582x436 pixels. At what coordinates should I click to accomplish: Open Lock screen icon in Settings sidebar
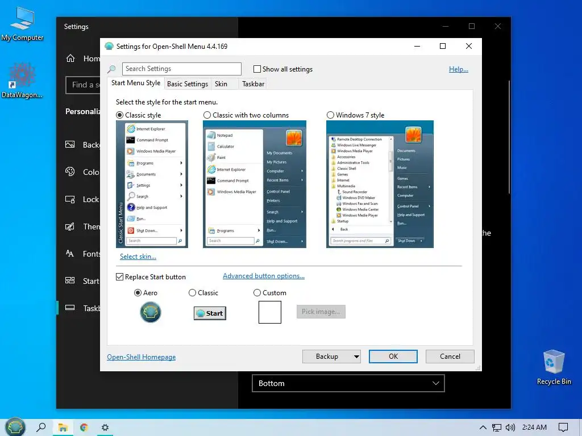pos(70,199)
